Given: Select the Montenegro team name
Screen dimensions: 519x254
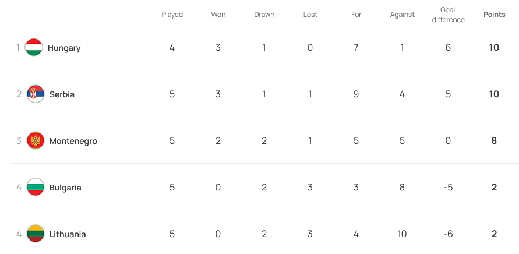Looking at the screenshot, I should click(x=73, y=141).
